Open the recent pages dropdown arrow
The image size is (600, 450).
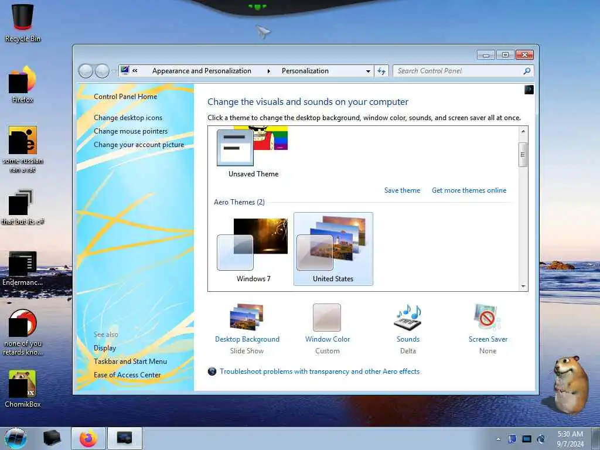tap(114, 71)
